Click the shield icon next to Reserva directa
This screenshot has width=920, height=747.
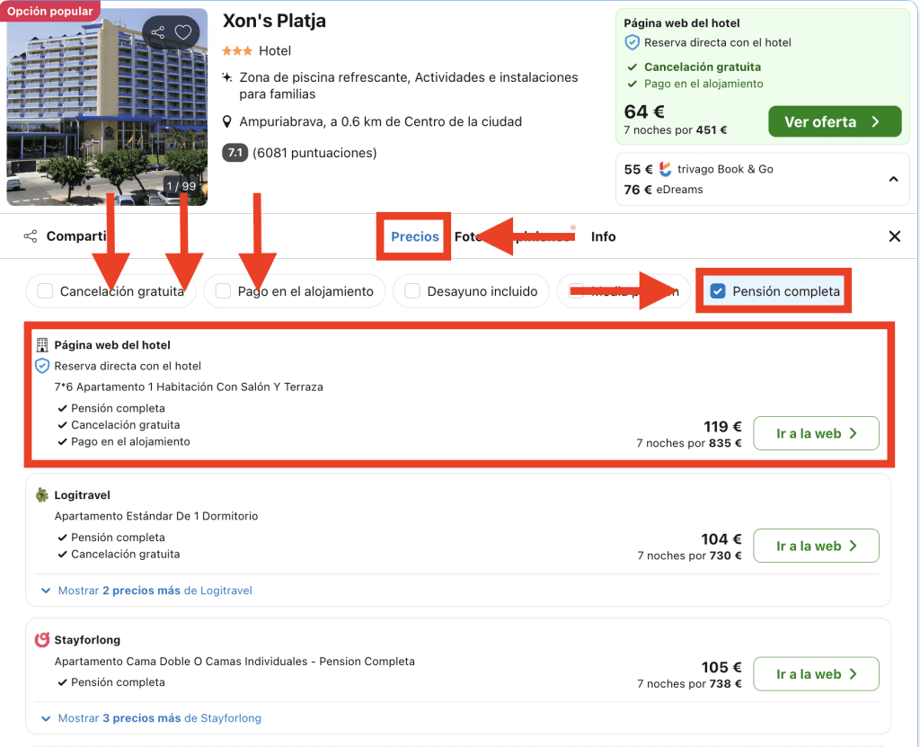(41, 366)
